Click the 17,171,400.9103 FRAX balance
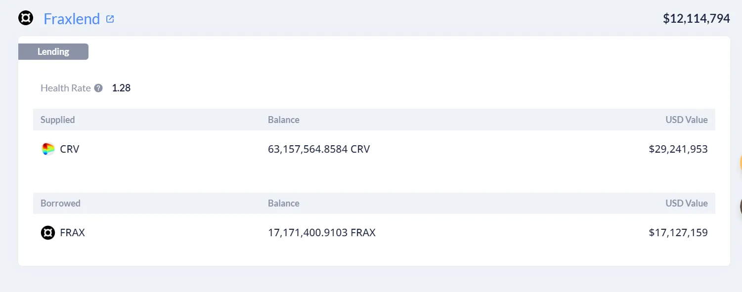This screenshot has width=742, height=292. 322,233
